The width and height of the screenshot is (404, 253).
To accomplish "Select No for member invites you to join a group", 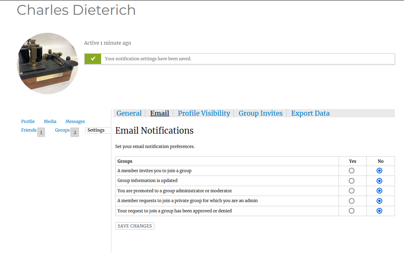I will point(379,171).
